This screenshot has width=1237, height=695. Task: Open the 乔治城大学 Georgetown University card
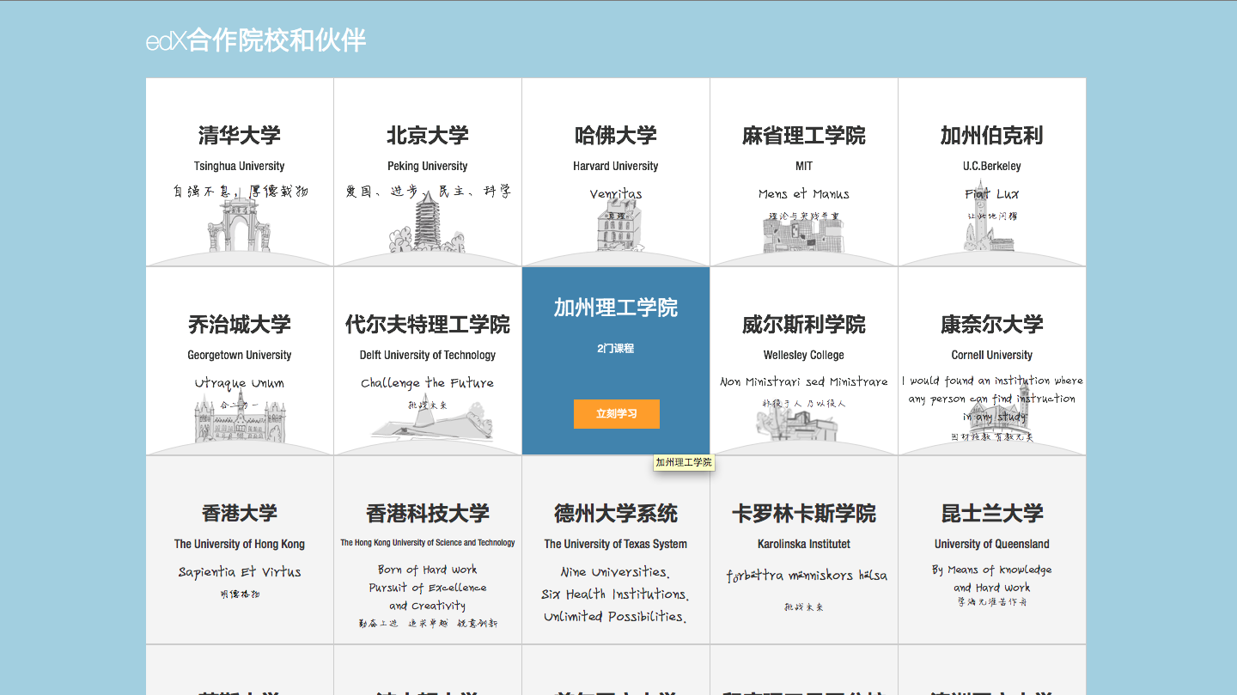[240, 361]
